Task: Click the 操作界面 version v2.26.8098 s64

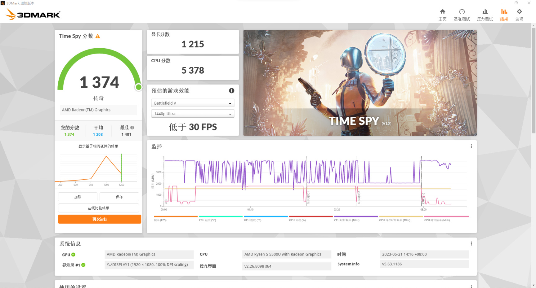Action: tap(287, 266)
